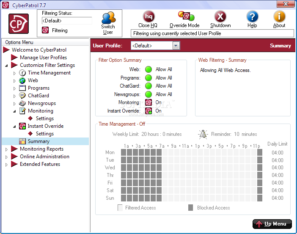Open Settings under Instant Override
Screen dimensions: 297x234
[45, 134]
